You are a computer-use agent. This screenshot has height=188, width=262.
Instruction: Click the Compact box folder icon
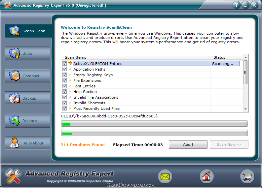coord(14,76)
